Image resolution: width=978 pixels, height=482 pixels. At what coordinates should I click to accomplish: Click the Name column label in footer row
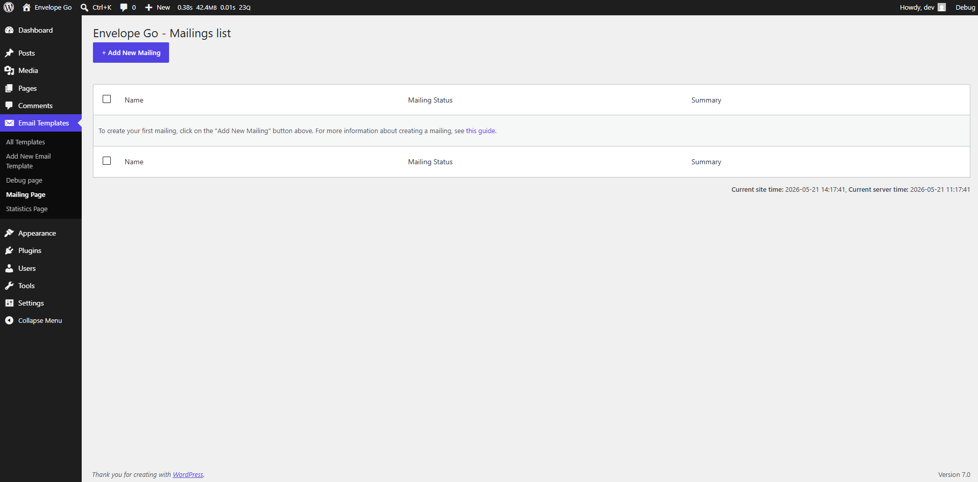134,162
